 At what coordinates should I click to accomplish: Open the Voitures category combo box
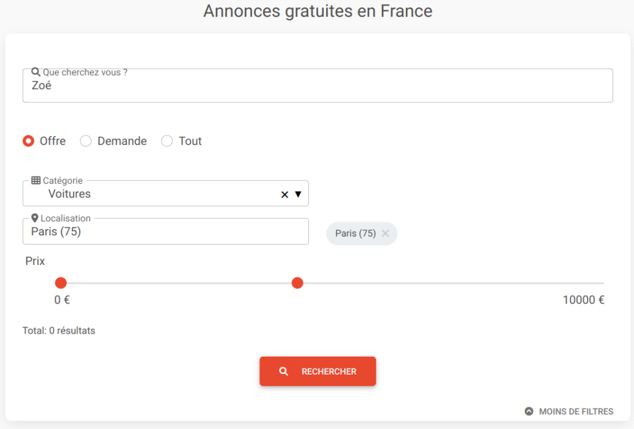155,194
